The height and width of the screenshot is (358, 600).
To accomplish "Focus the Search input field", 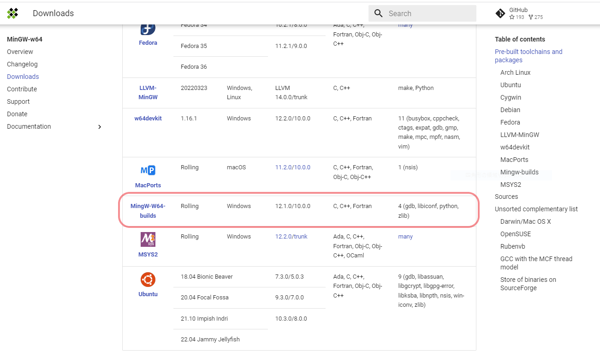I will tap(422, 13).
